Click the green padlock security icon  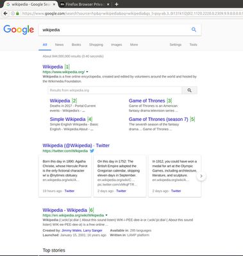click(17, 13)
